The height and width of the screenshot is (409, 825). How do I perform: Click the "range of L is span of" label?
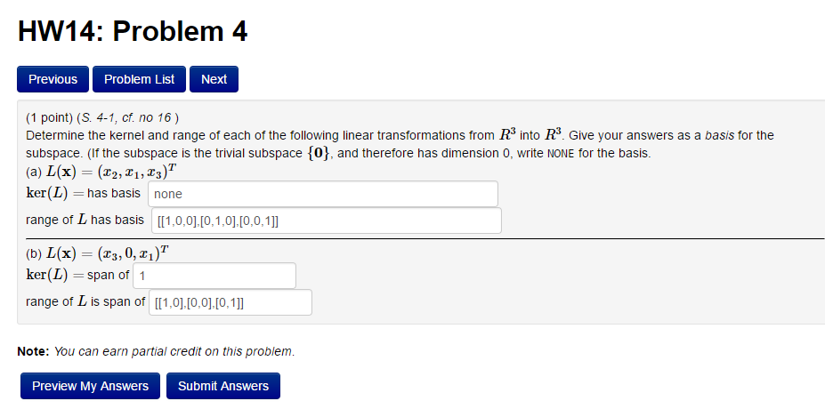pos(86,302)
